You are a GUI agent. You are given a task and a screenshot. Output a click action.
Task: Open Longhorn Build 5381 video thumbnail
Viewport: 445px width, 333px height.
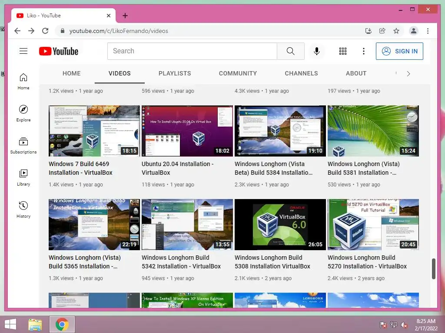tap(373, 131)
